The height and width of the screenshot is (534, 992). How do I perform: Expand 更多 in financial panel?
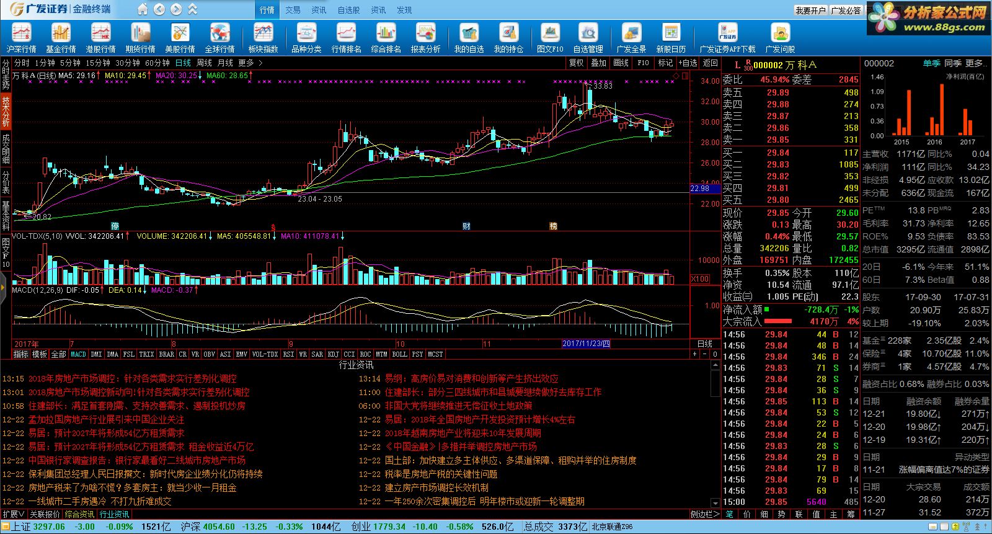point(977,63)
